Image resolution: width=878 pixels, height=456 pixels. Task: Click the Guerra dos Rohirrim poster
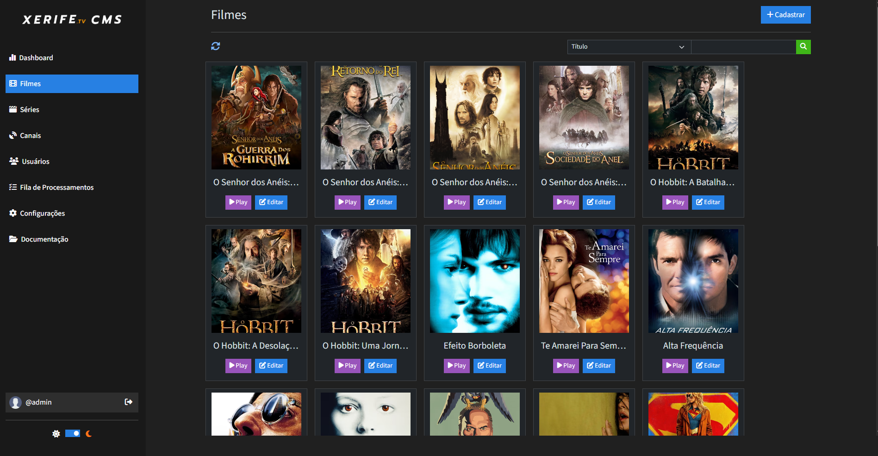coord(256,118)
